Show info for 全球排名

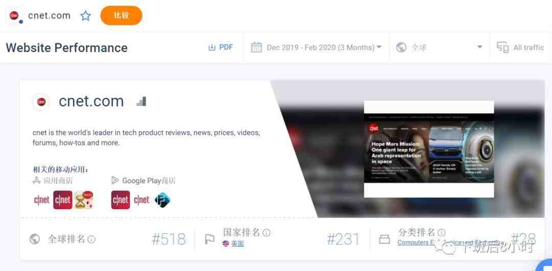[91, 239]
